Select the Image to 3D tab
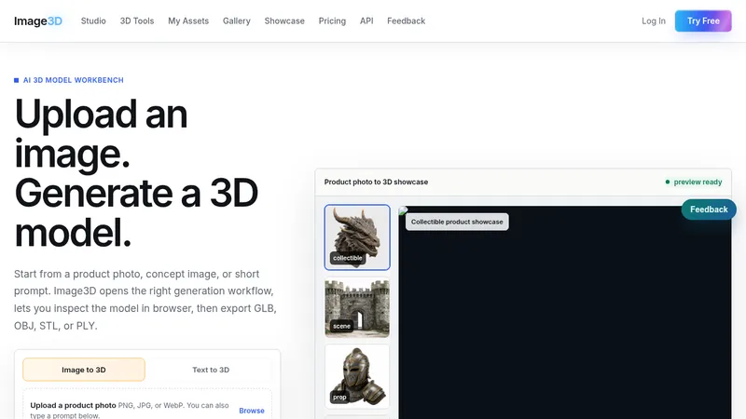The width and height of the screenshot is (746, 419). 84,370
